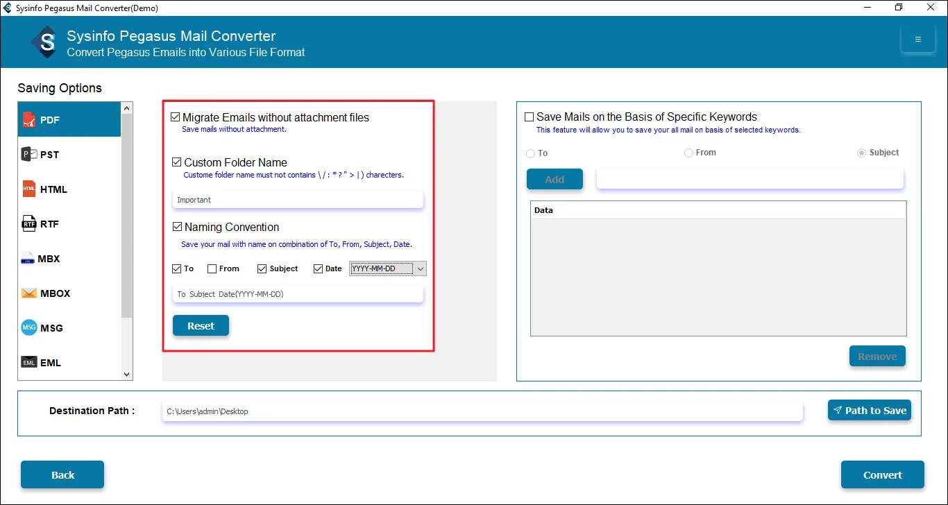The image size is (948, 505).
Task: Choose the PST Outlook icon
Action: 29,154
